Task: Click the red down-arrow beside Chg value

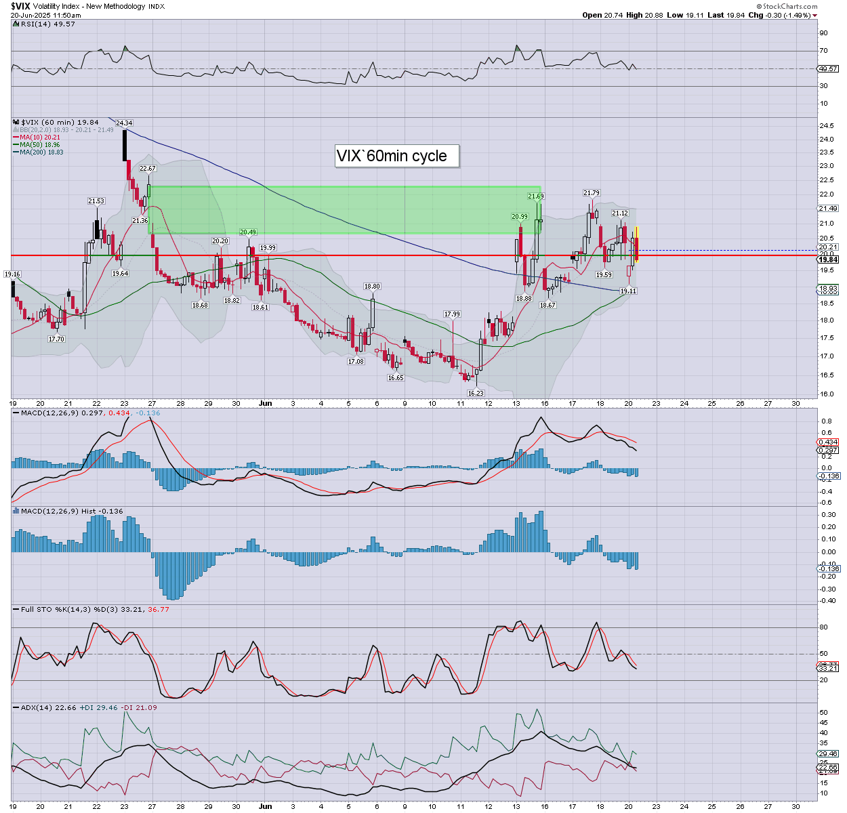Action: (x=815, y=16)
